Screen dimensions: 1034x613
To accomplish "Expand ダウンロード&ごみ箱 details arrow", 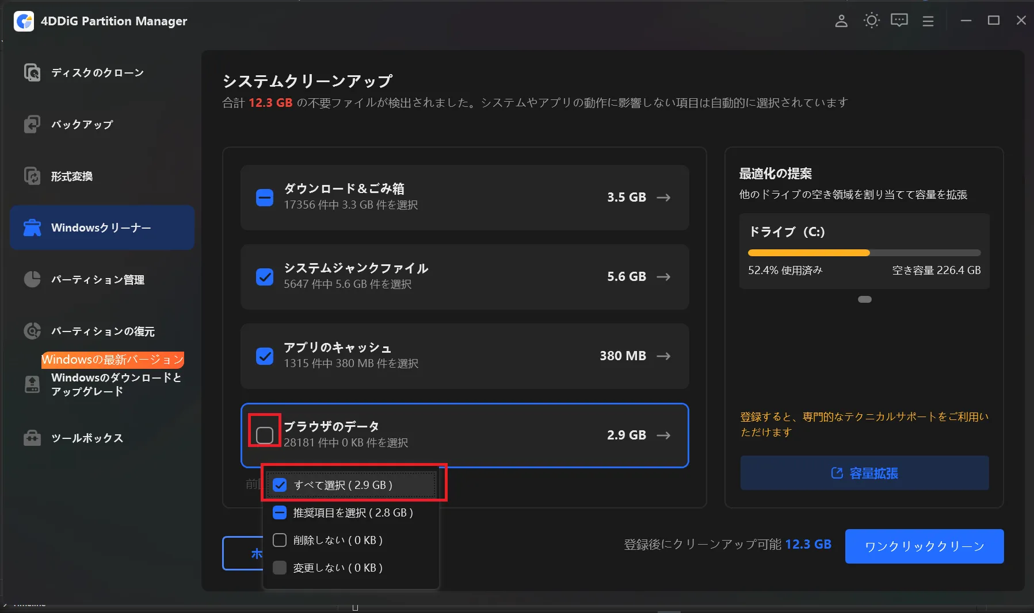I will [663, 198].
